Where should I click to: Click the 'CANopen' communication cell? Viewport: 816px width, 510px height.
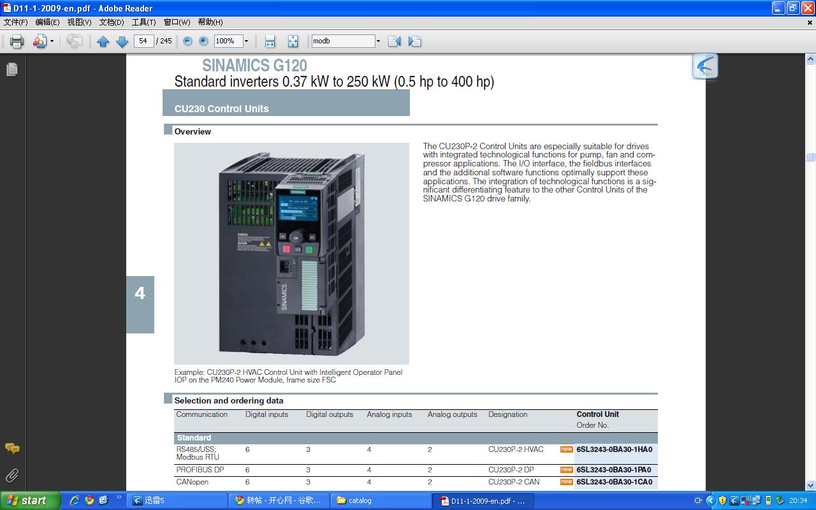click(x=193, y=482)
